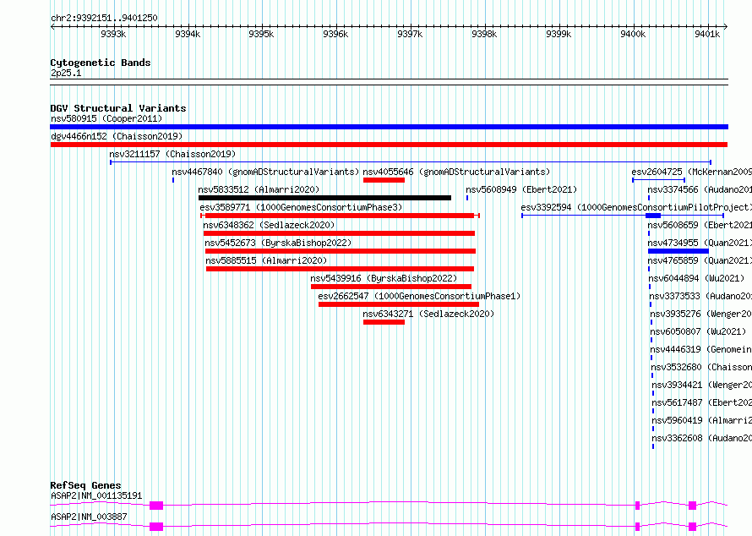752x536 pixels.
Task: Click the wide magenta exon on ASAP2 NM_001135191
Action: (156, 506)
